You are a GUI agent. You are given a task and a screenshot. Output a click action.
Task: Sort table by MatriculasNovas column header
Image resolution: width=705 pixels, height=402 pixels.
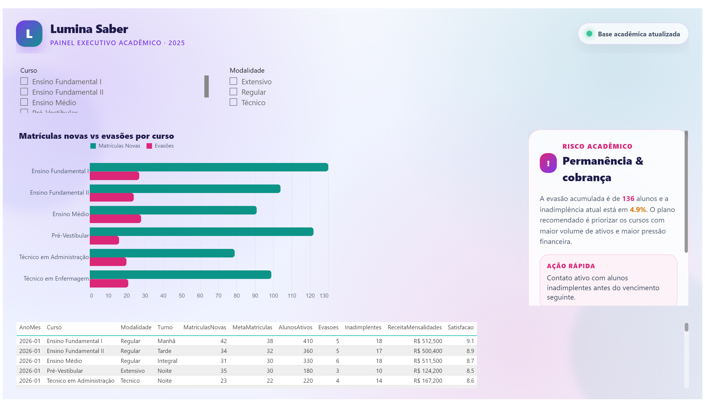(204, 327)
